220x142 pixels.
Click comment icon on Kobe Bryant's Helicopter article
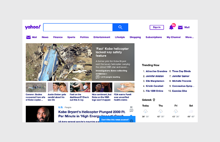pos(131,110)
